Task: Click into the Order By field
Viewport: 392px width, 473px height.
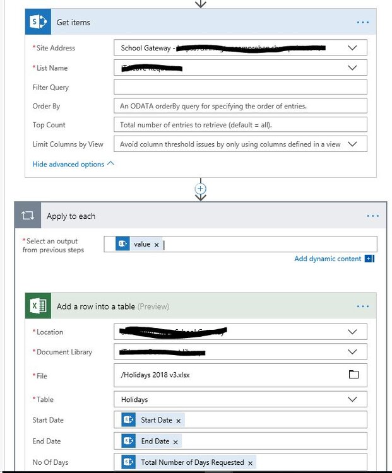Action: (241, 106)
